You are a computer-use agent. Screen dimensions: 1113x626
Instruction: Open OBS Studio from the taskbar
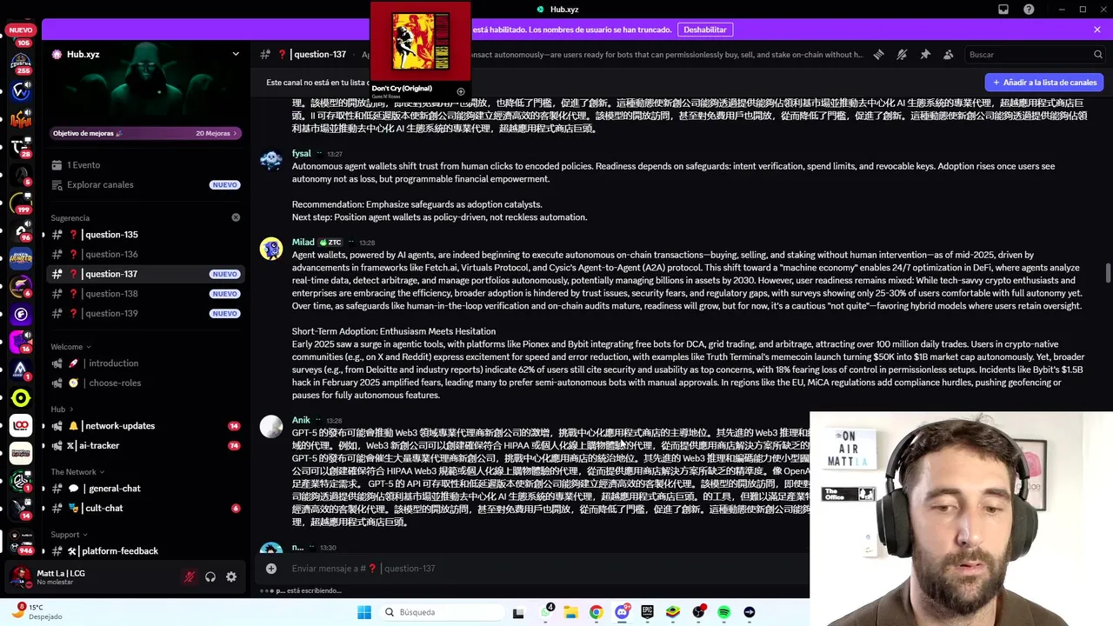pyautogui.click(x=698, y=612)
